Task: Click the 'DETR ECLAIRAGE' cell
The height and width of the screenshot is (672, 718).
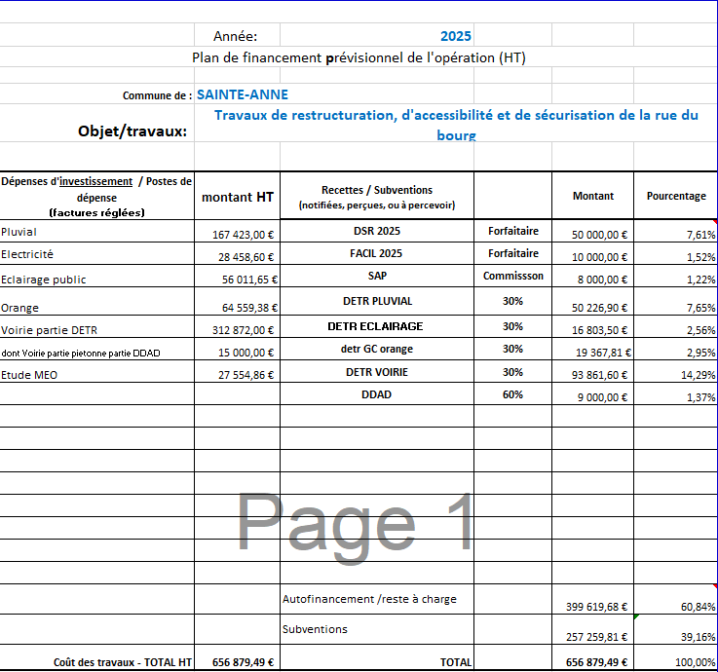Action: pyautogui.click(x=375, y=326)
